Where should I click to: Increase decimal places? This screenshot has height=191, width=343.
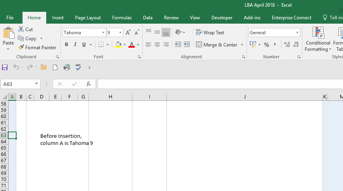coord(287,45)
